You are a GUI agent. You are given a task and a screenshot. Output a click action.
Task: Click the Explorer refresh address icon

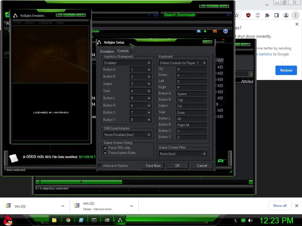click(x=155, y=15)
